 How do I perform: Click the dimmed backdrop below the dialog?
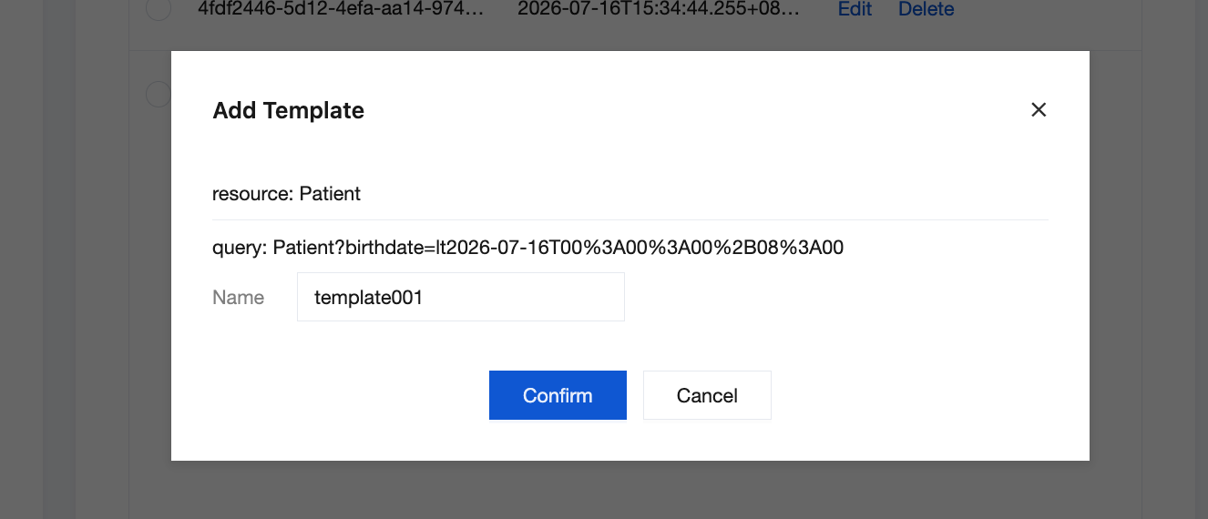coord(630,490)
